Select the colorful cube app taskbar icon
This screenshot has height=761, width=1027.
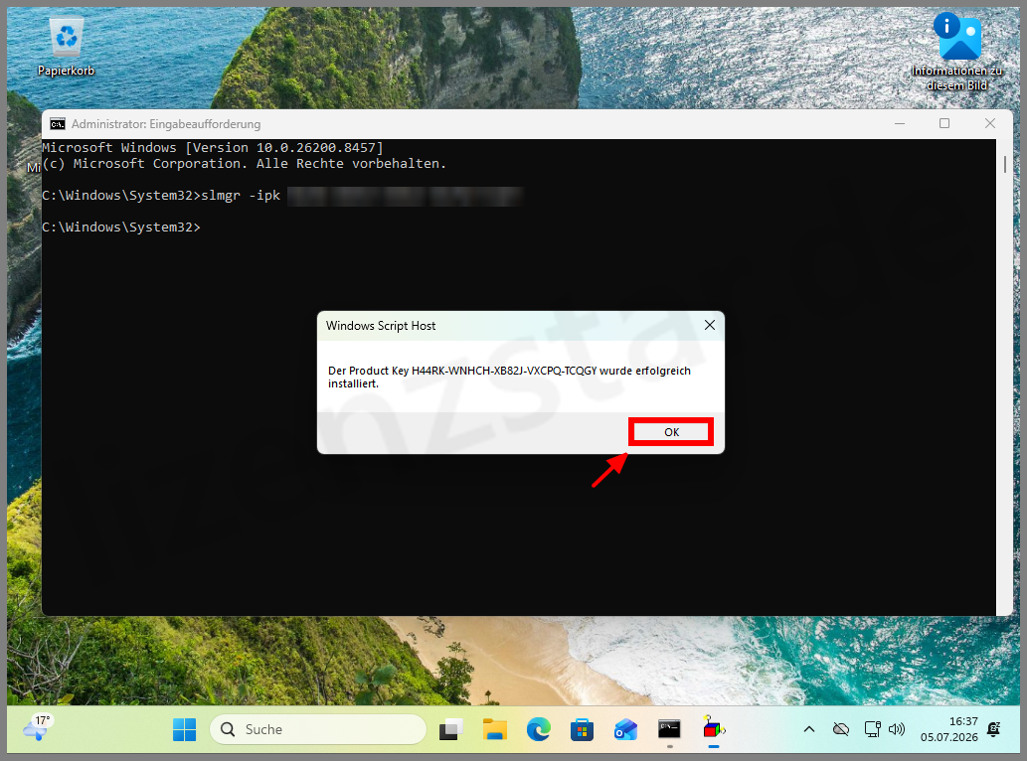(713, 729)
